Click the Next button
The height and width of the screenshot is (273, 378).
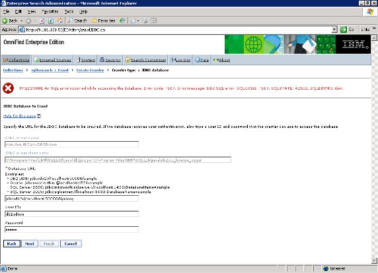[30, 243]
